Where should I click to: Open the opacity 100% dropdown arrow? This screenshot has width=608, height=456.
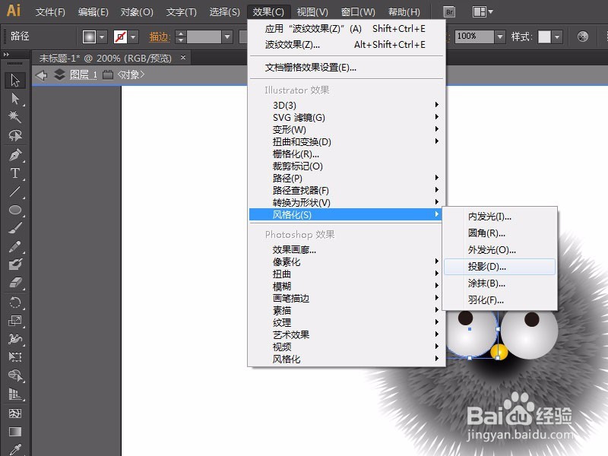(x=500, y=36)
